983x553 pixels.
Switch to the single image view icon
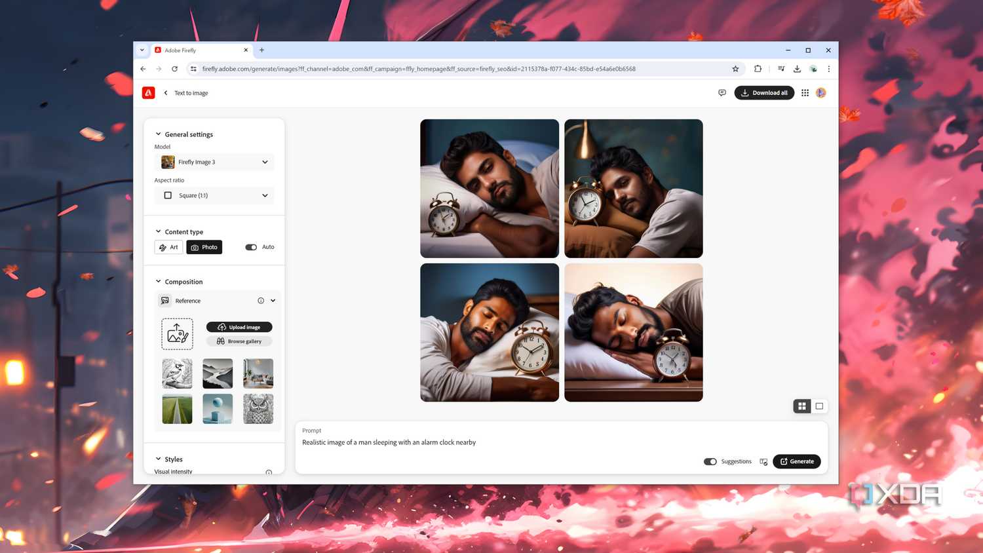pyautogui.click(x=819, y=406)
